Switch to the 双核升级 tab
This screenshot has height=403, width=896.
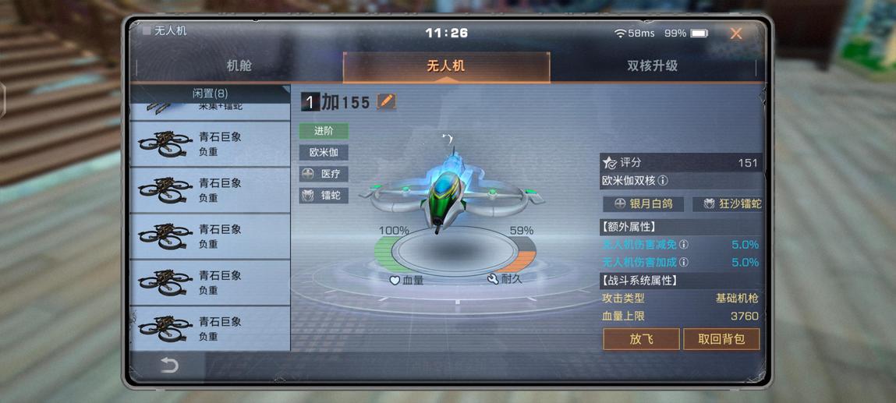(x=653, y=65)
